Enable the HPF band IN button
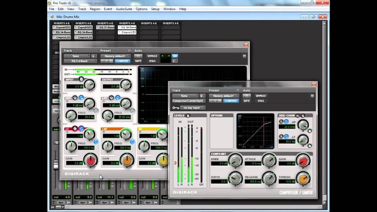377x212 pixels. point(96,111)
